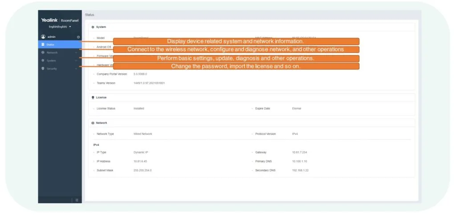Open the English(English) language dropdown
The height and width of the screenshot is (216, 456).
pos(60,27)
